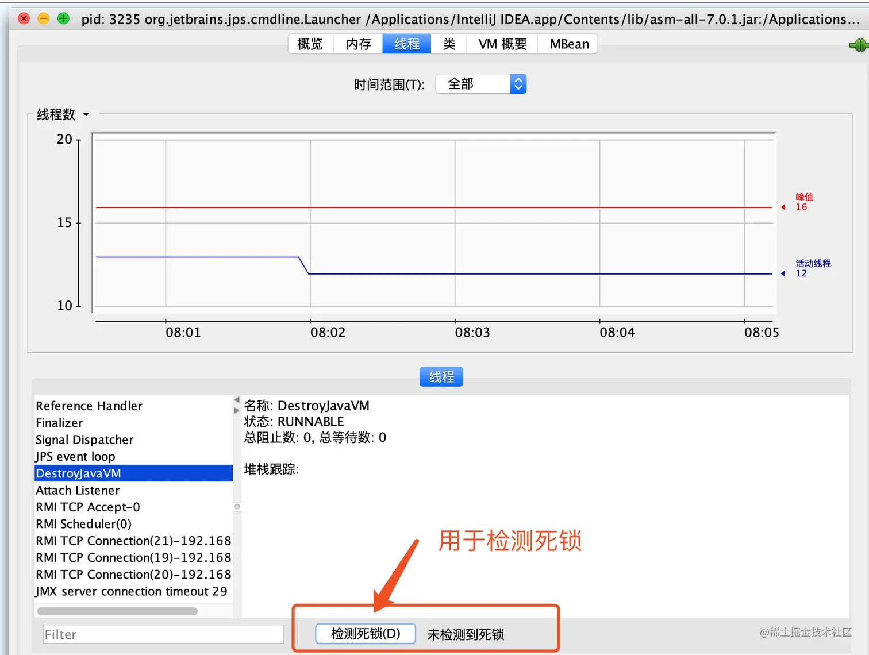Image resolution: width=869 pixels, height=655 pixels.
Task: Click the 状态: RUNNABLE text
Action: (294, 422)
